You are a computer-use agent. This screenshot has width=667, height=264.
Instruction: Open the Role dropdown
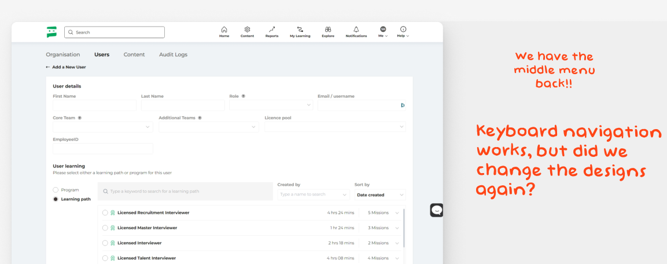click(271, 105)
